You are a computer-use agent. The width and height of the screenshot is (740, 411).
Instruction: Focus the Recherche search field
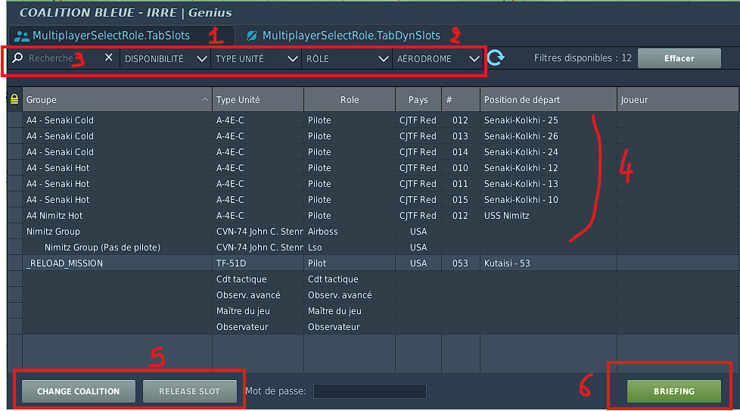(x=64, y=58)
